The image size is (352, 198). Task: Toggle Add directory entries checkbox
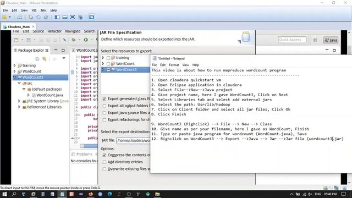coord(104,162)
